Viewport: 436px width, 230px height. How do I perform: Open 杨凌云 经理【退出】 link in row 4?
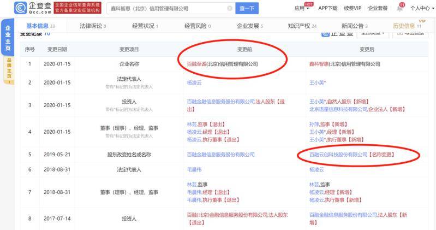tap(208, 132)
